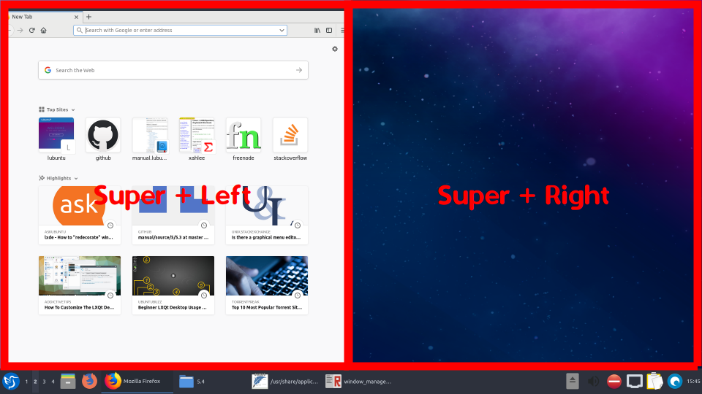Collapse the Highlights section
Screen dimensions: 702x394
click(76, 178)
